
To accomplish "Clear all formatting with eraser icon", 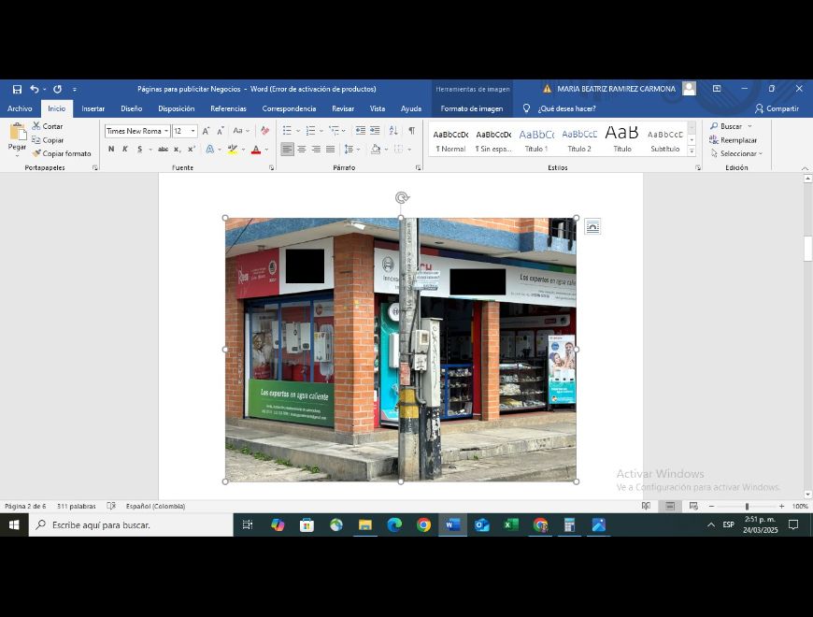I will [x=265, y=131].
